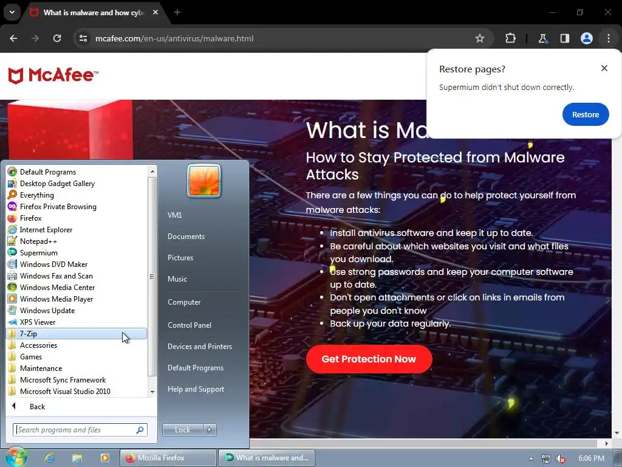View site information icon in the address bar

[x=83, y=38]
